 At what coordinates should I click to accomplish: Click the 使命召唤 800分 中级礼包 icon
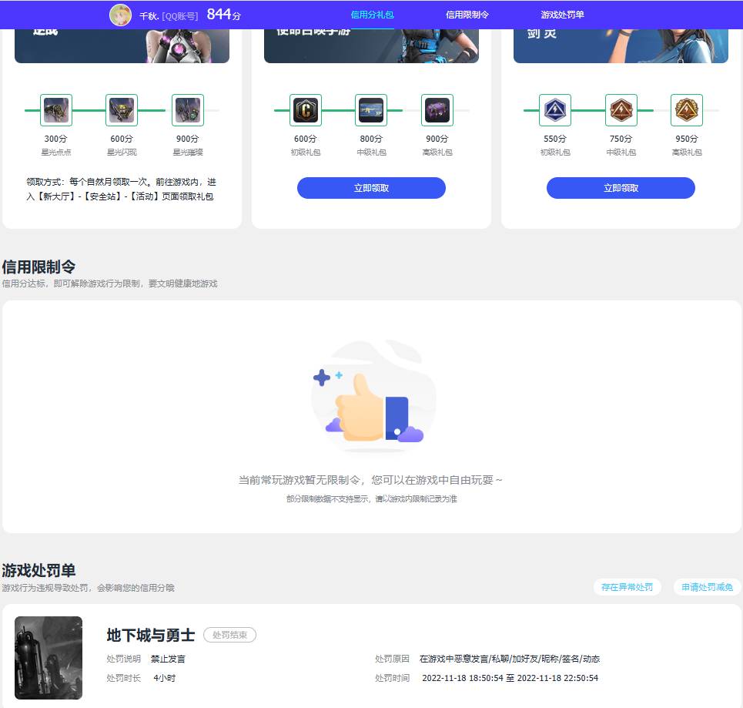tap(371, 109)
